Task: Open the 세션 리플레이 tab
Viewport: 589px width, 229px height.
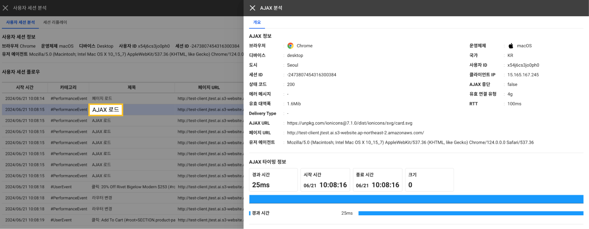Action: pyautogui.click(x=55, y=23)
